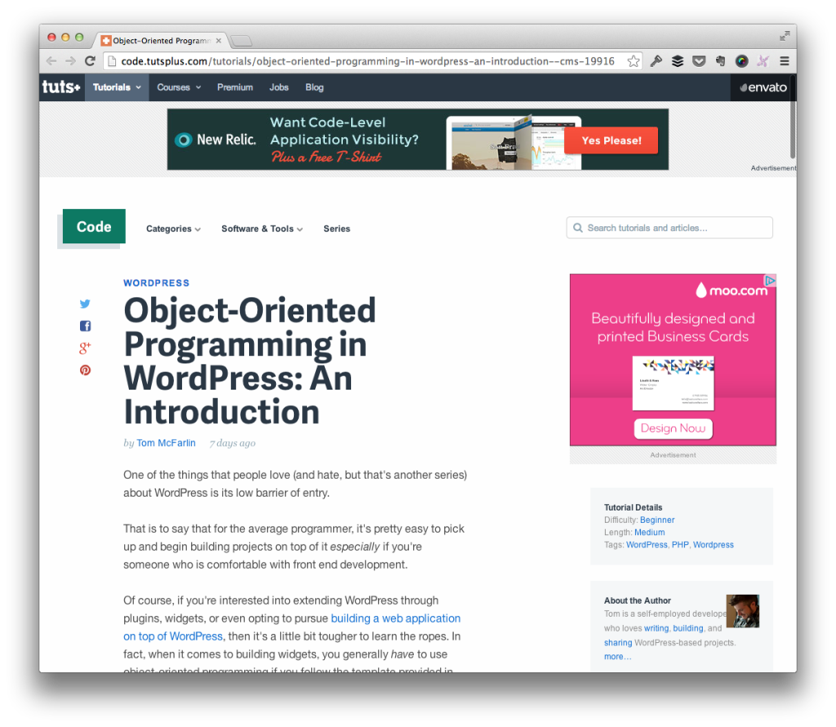Open a new browser tab

pyautogui.click(x=242, y=41)
